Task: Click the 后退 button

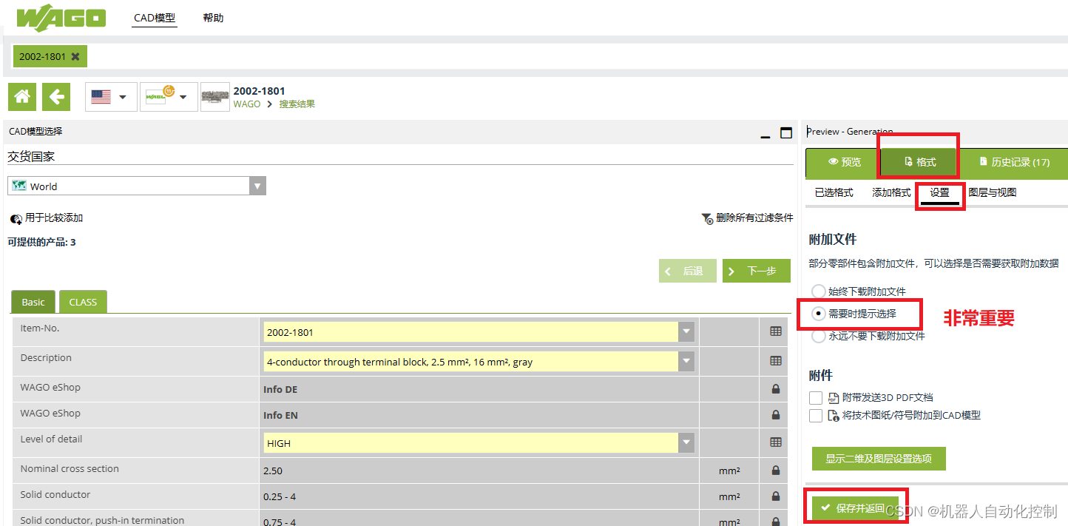Action: (x=688, y=271)
